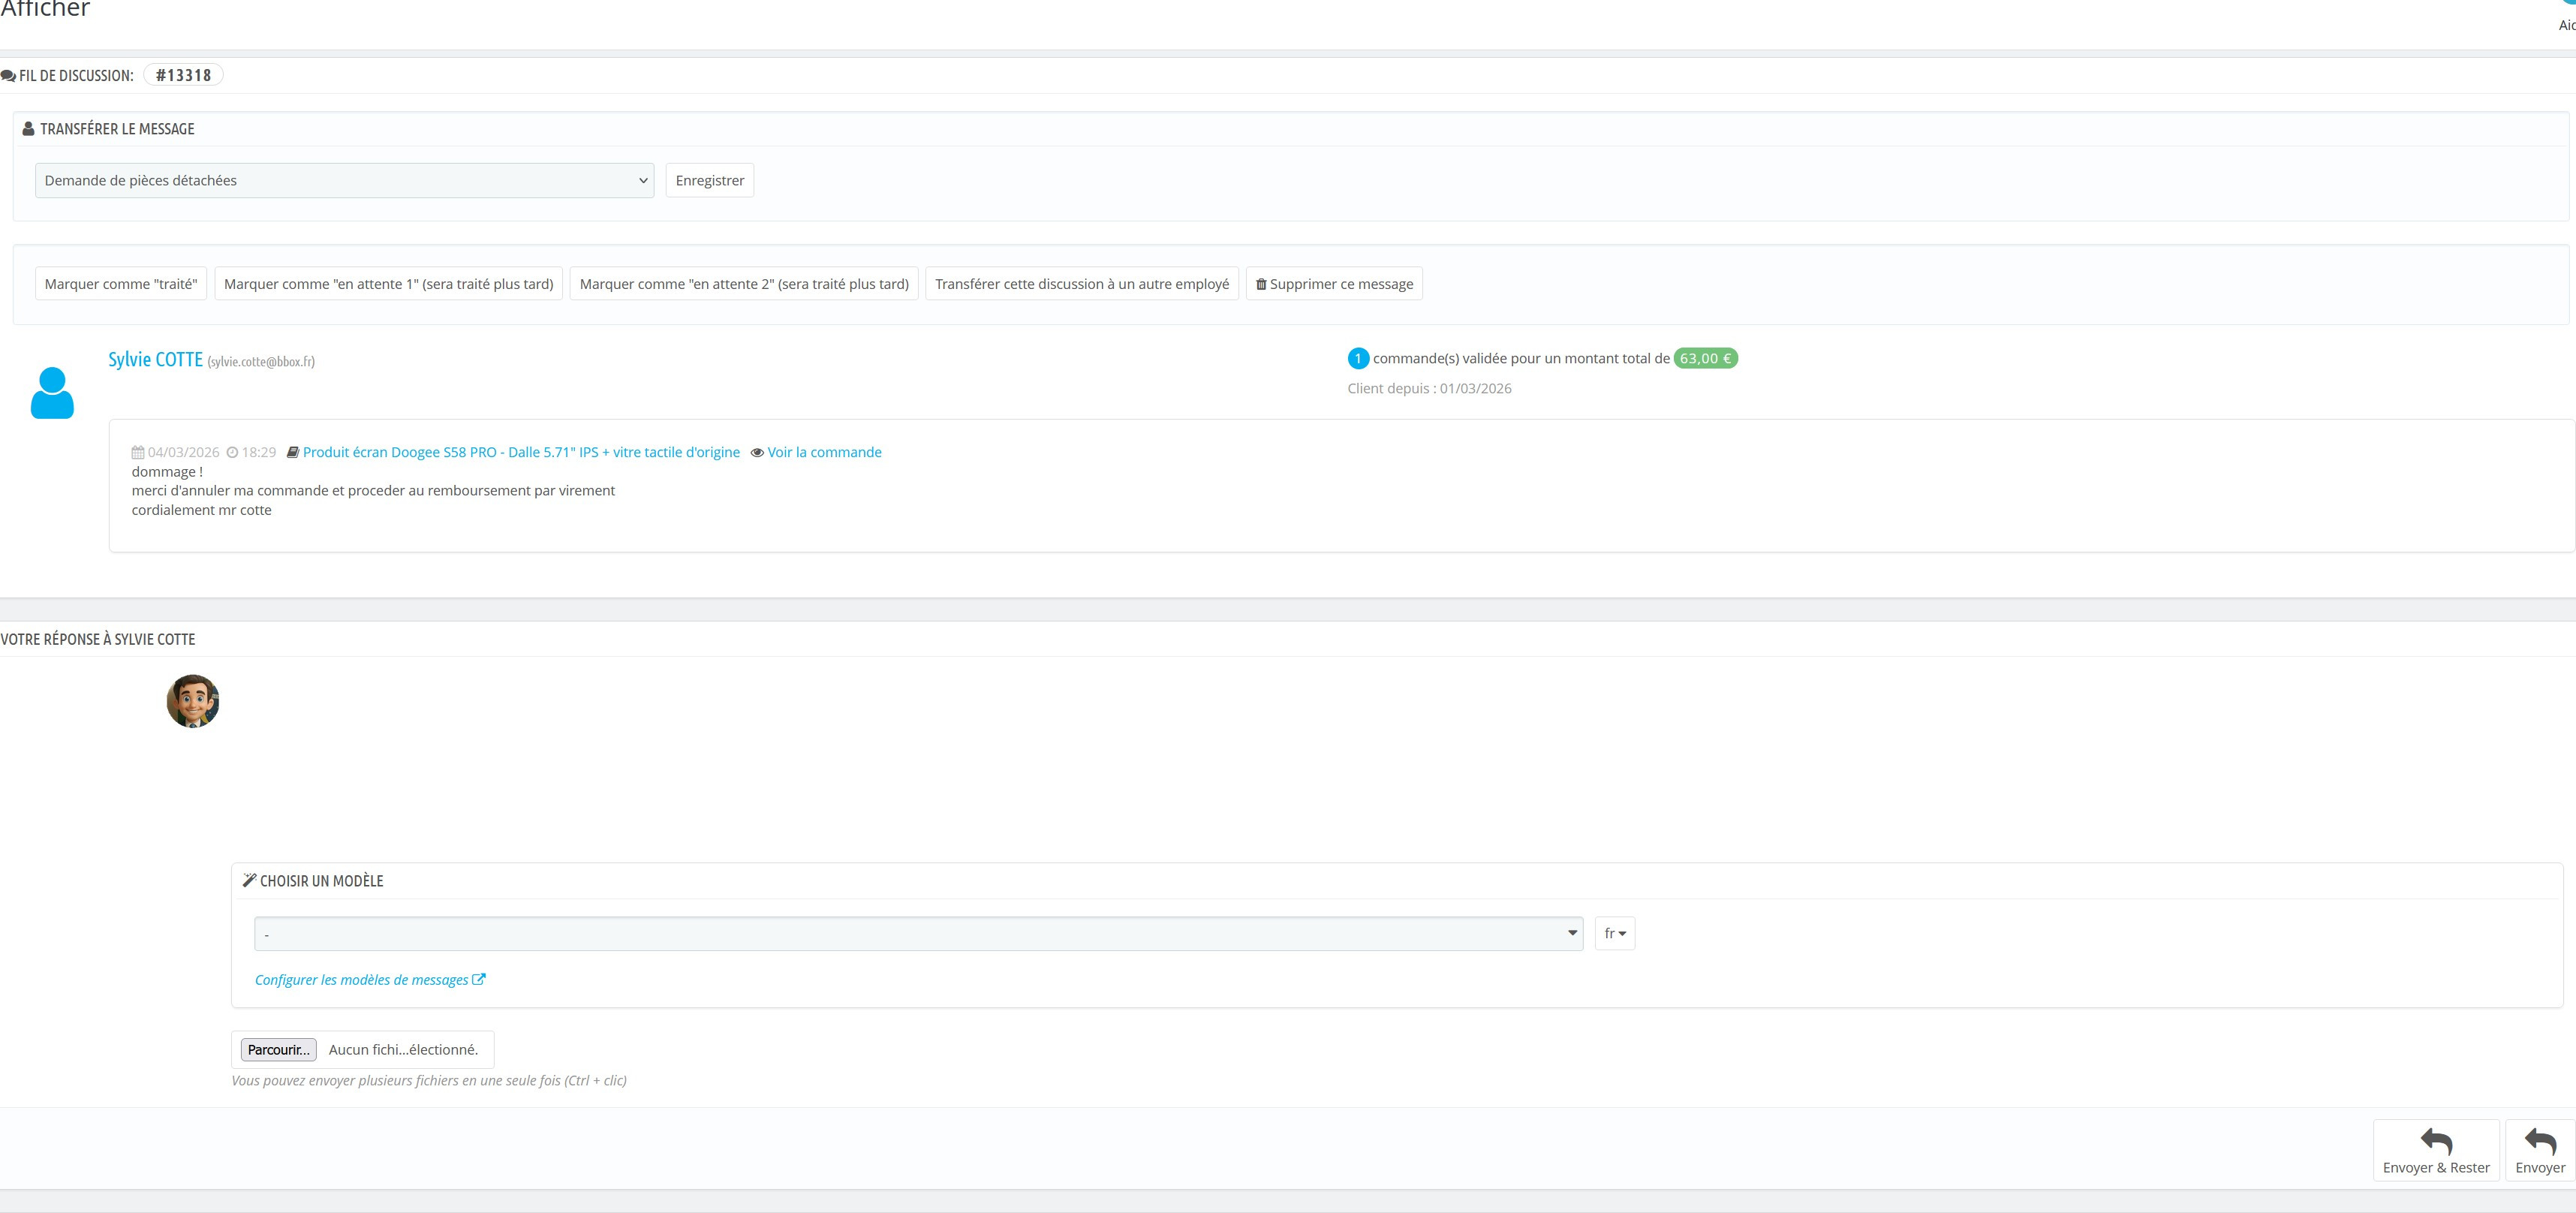Transfer this discussion to another employee
This screenshot has width=2576, height=1213.
pos(1081,284)
